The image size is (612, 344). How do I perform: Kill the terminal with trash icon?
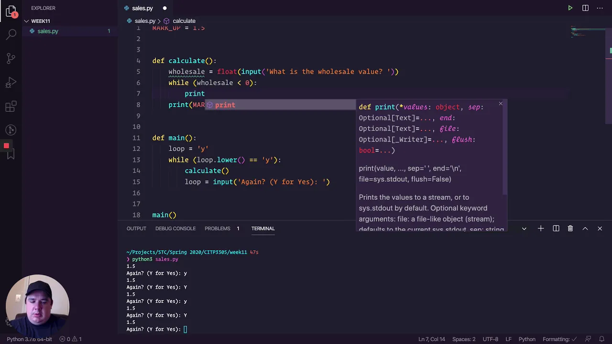(570, 229)
